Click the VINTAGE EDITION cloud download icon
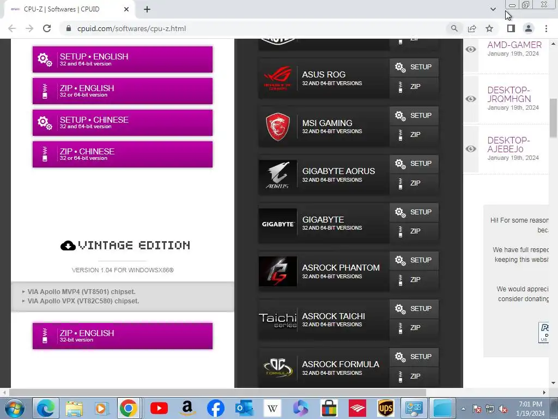Image resolution: width=558 pixels, height=419 pixels. coord(68,246)
